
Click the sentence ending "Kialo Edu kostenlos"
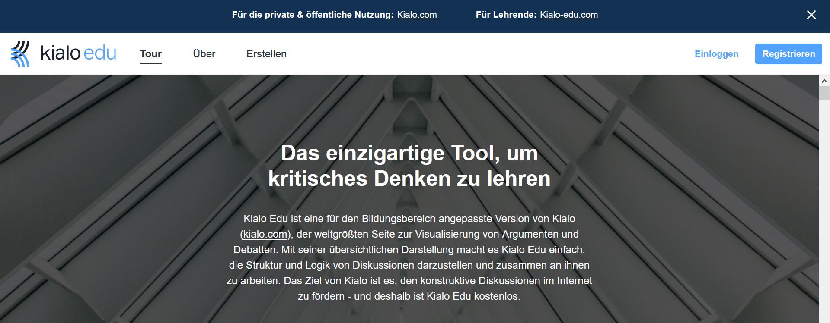click(409, 296)
